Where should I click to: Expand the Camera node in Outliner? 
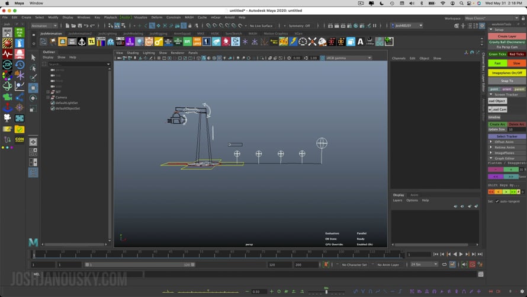pos(48,97)
